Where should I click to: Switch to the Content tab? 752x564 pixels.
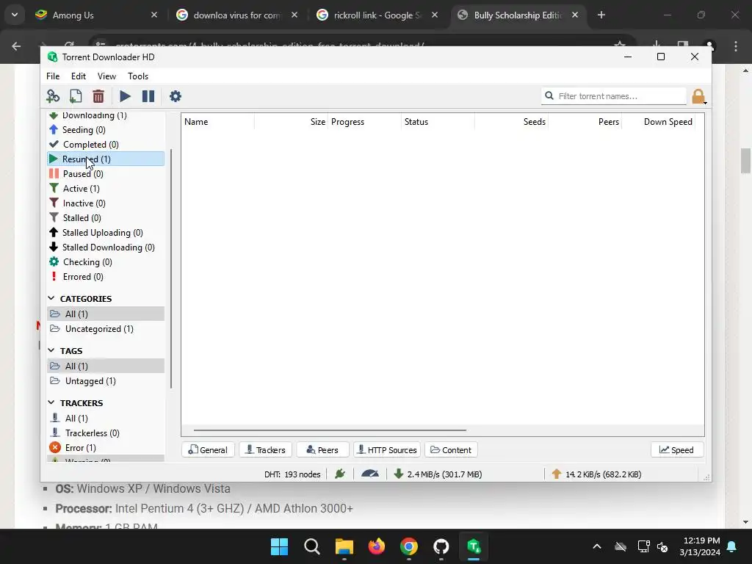point(451,450)
